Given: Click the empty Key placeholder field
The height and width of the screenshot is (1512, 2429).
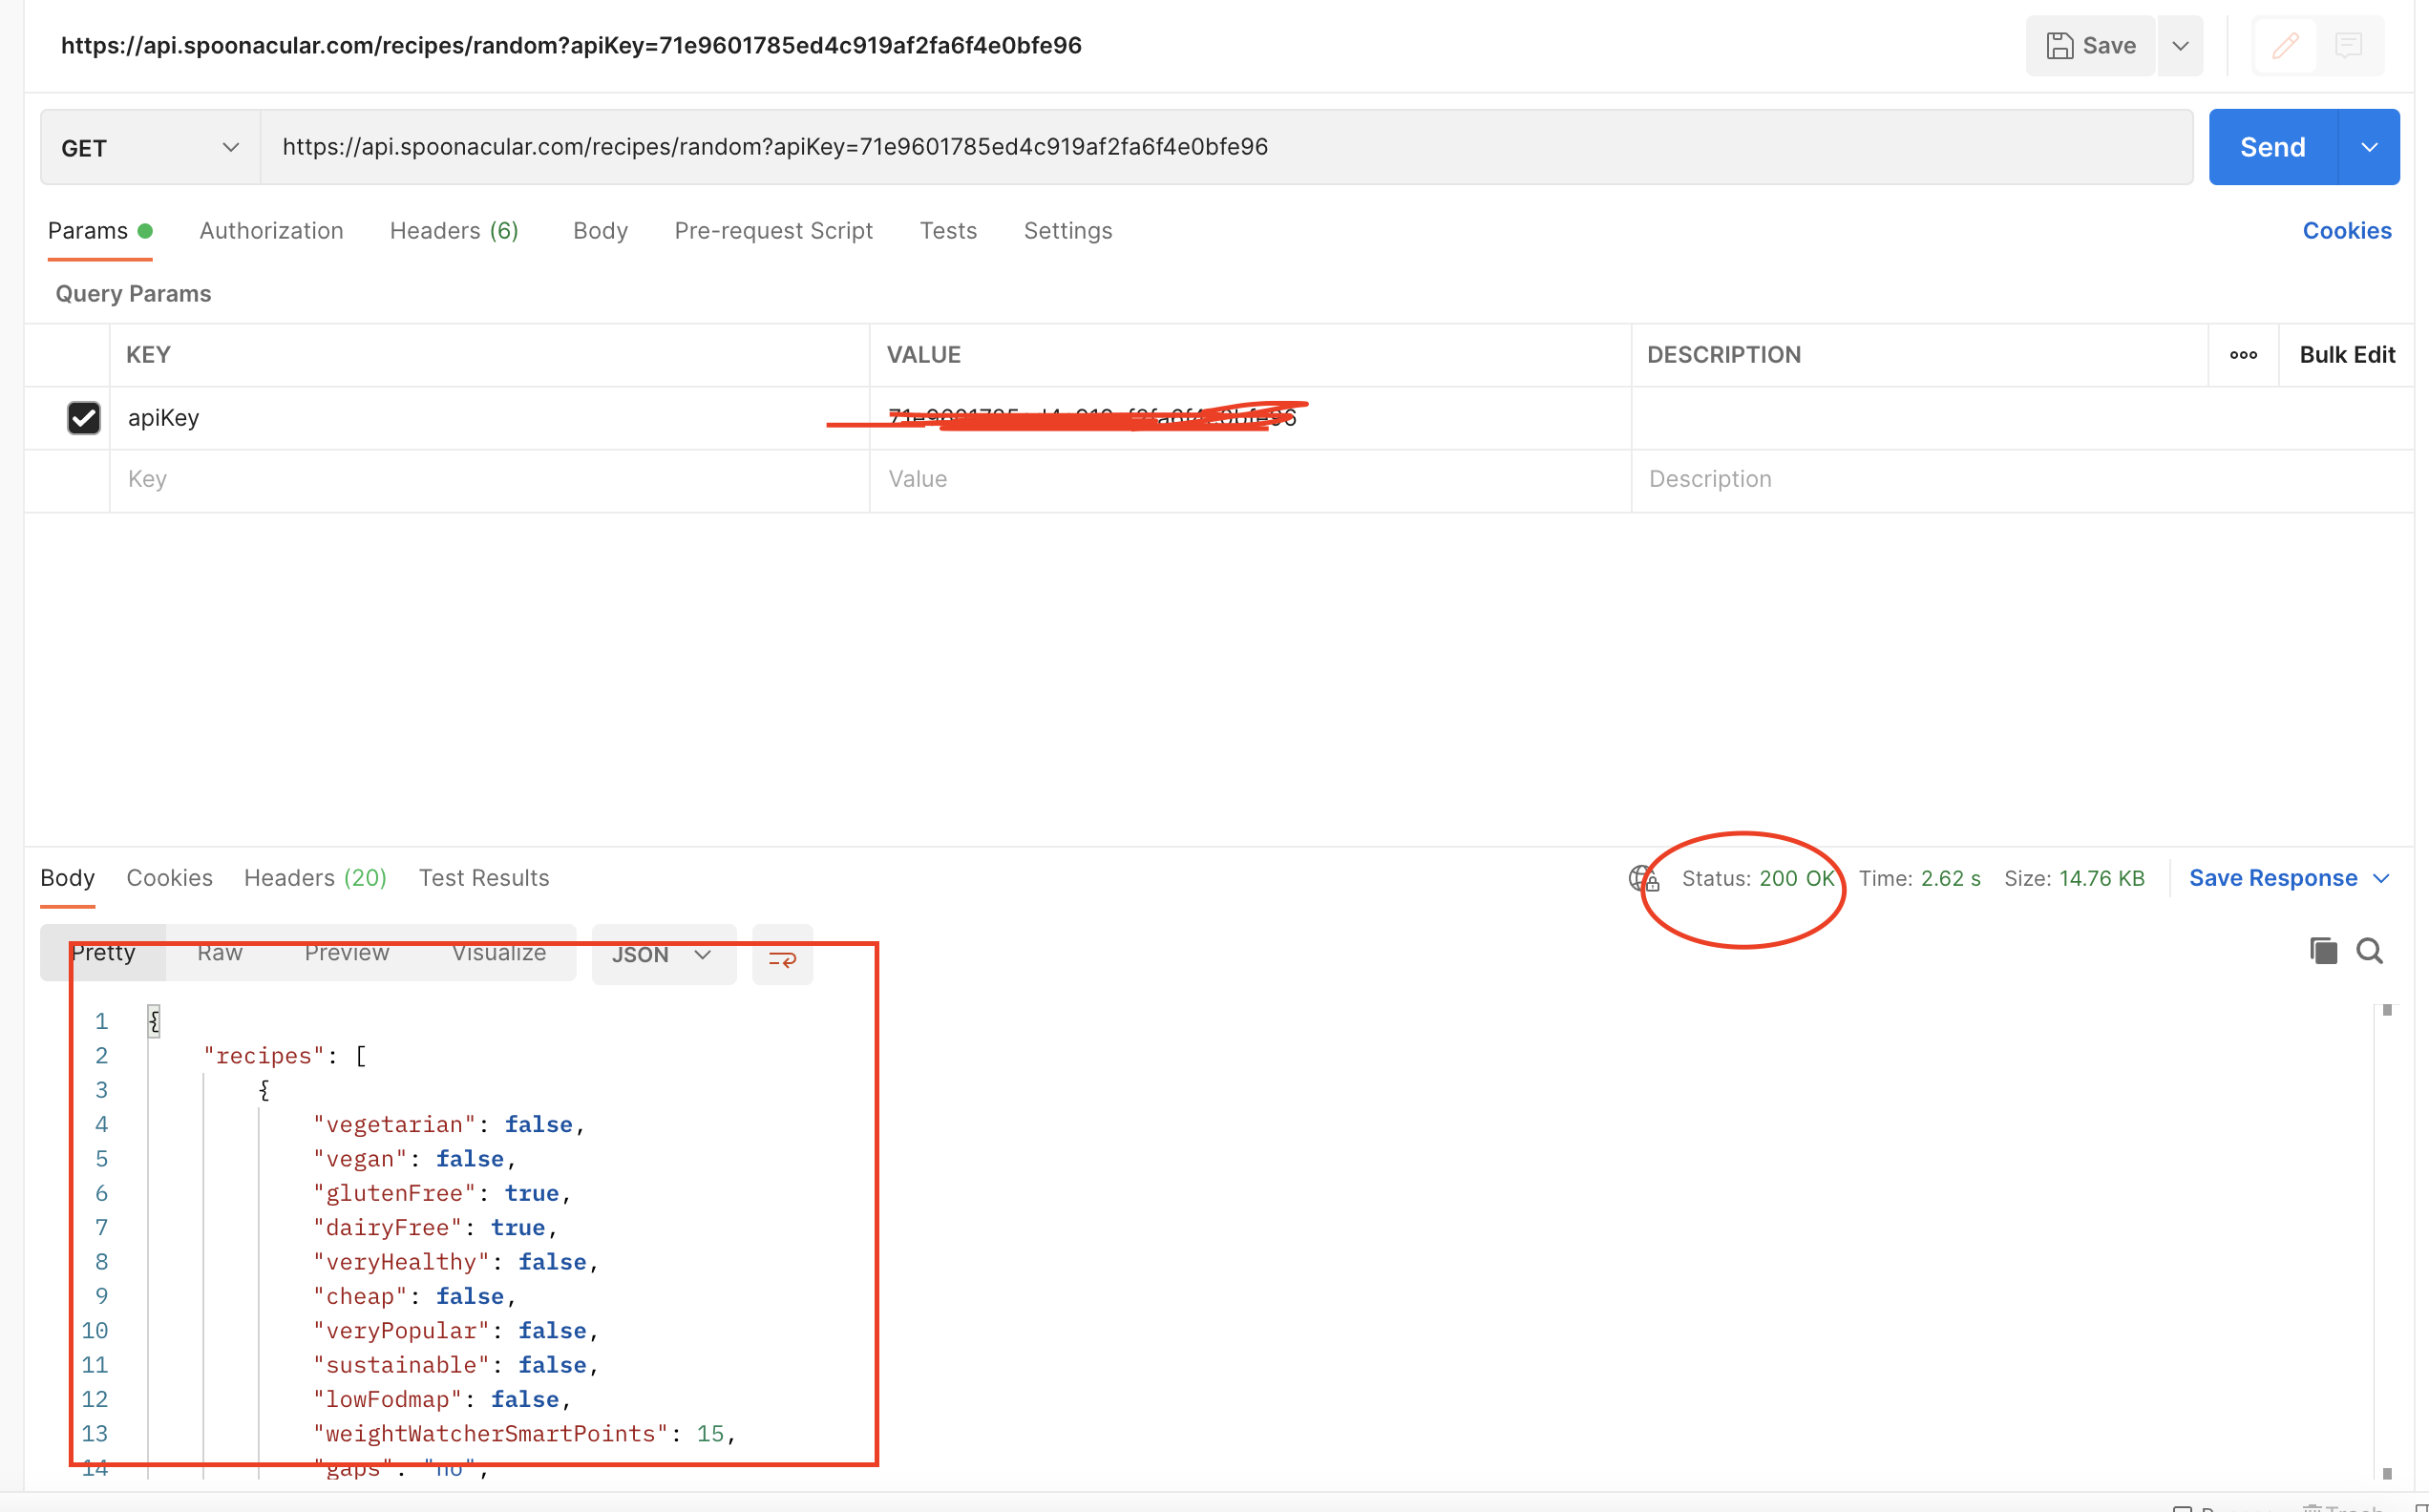Looking at the screenshot, I should point(490,480).
